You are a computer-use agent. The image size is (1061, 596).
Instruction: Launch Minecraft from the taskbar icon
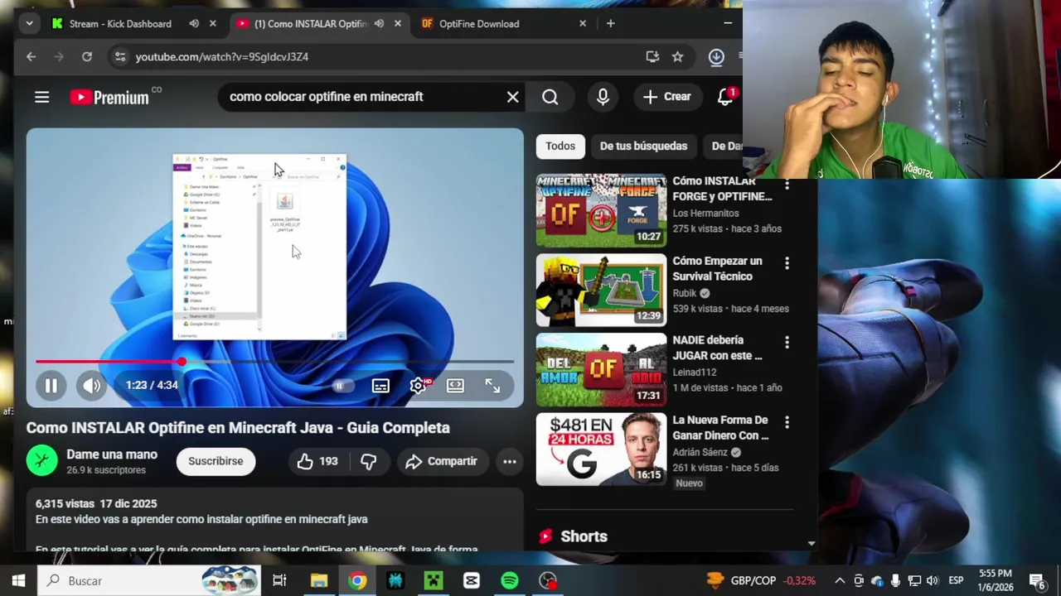(434, 580)
